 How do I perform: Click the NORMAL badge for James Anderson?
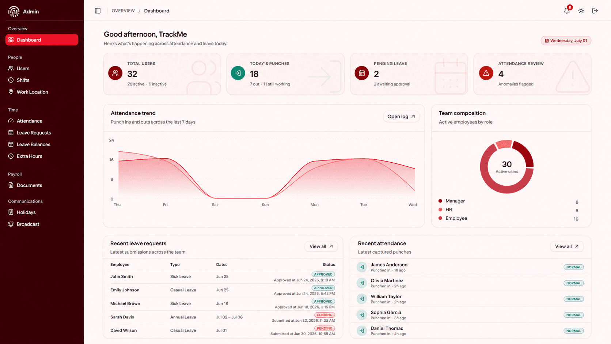coord(574,267)
